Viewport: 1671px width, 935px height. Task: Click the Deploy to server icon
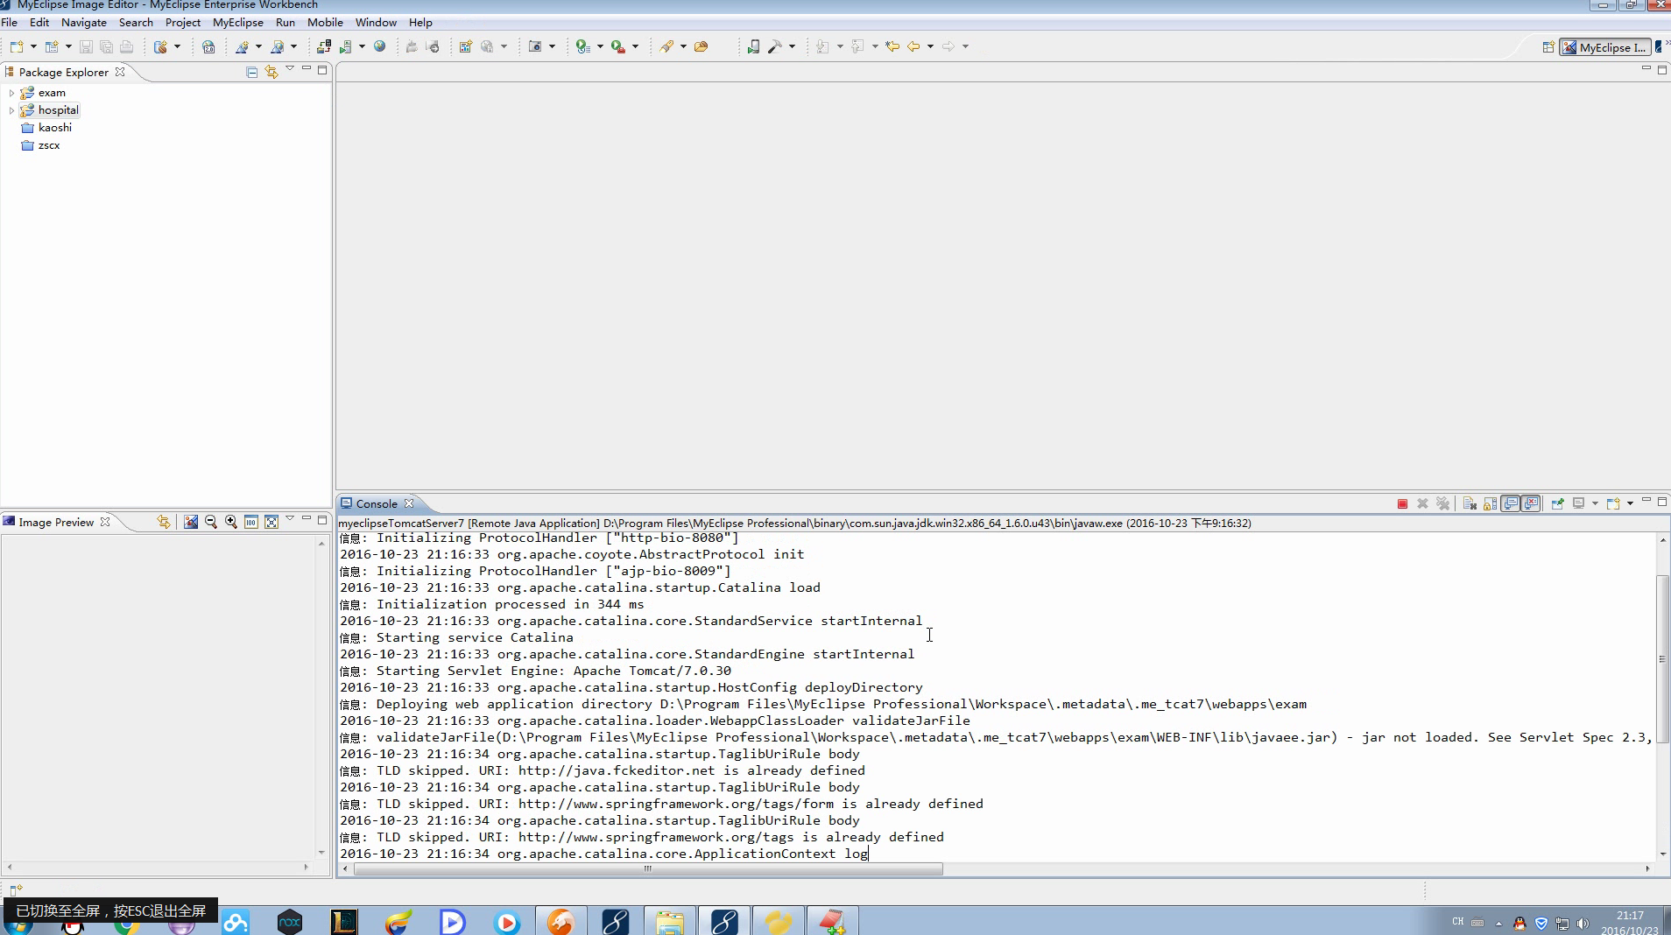324,46
